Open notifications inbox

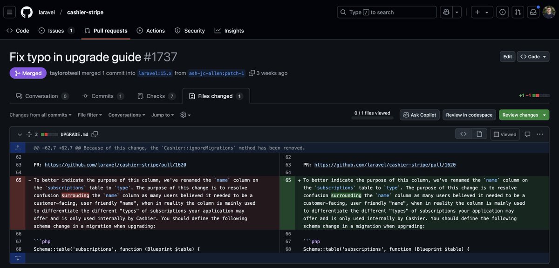pos(533,12)
